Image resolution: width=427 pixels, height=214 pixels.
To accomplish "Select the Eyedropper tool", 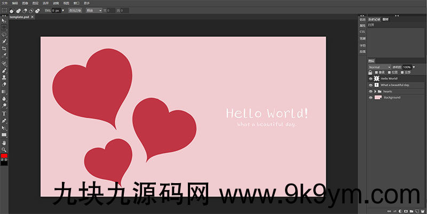I will coord(4,55).
